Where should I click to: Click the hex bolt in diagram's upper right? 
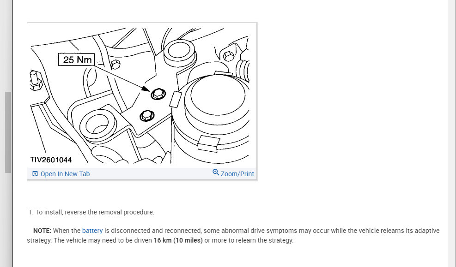(x=229, y=56)
